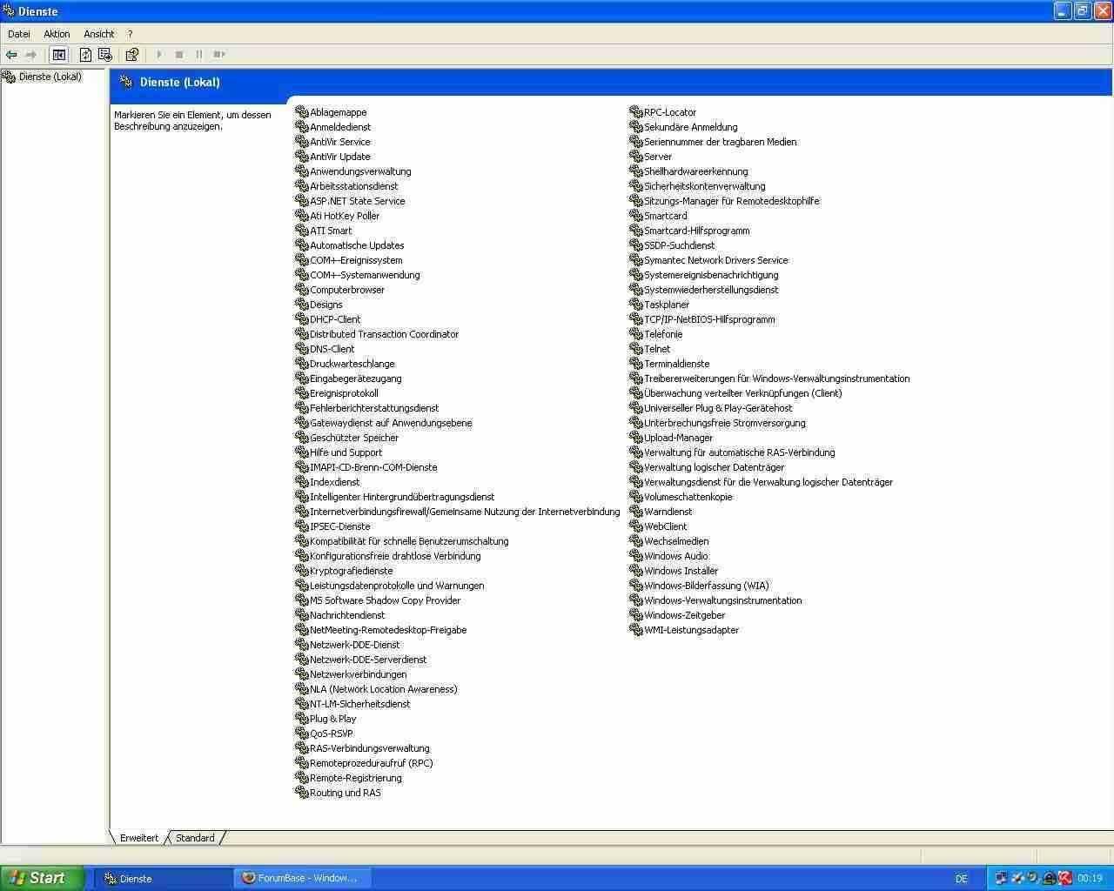Select the Hilfe und Support service
The height and width of the screenshot is (891, 1114).
(346, 452)
